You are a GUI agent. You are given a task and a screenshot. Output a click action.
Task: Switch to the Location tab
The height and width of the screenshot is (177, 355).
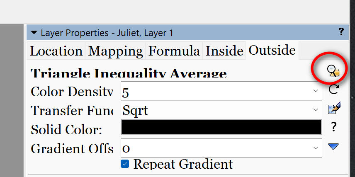pyautogui.click(x=56, y=51)
